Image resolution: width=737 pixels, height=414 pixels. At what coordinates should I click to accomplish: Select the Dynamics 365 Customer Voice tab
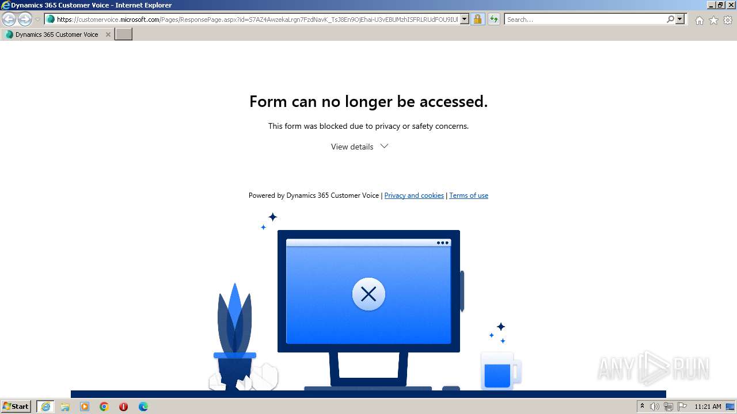tap(56, 34)
